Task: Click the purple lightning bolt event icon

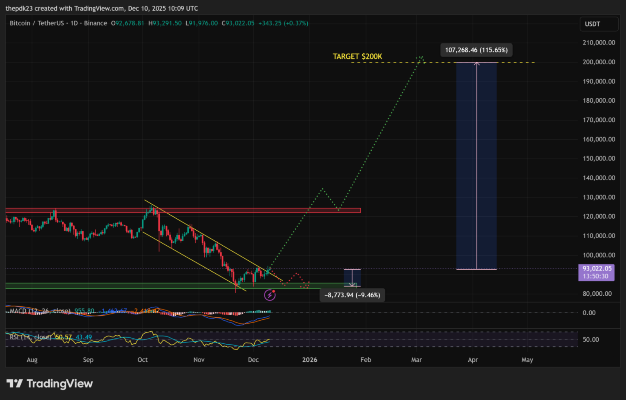Action: pos(270,295)
